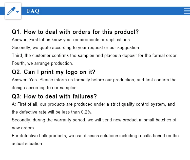Click the 'First let us know' answer line
The height and width of the screenshot is (160, 190).
pyautogui.click(x=71, y=40)
